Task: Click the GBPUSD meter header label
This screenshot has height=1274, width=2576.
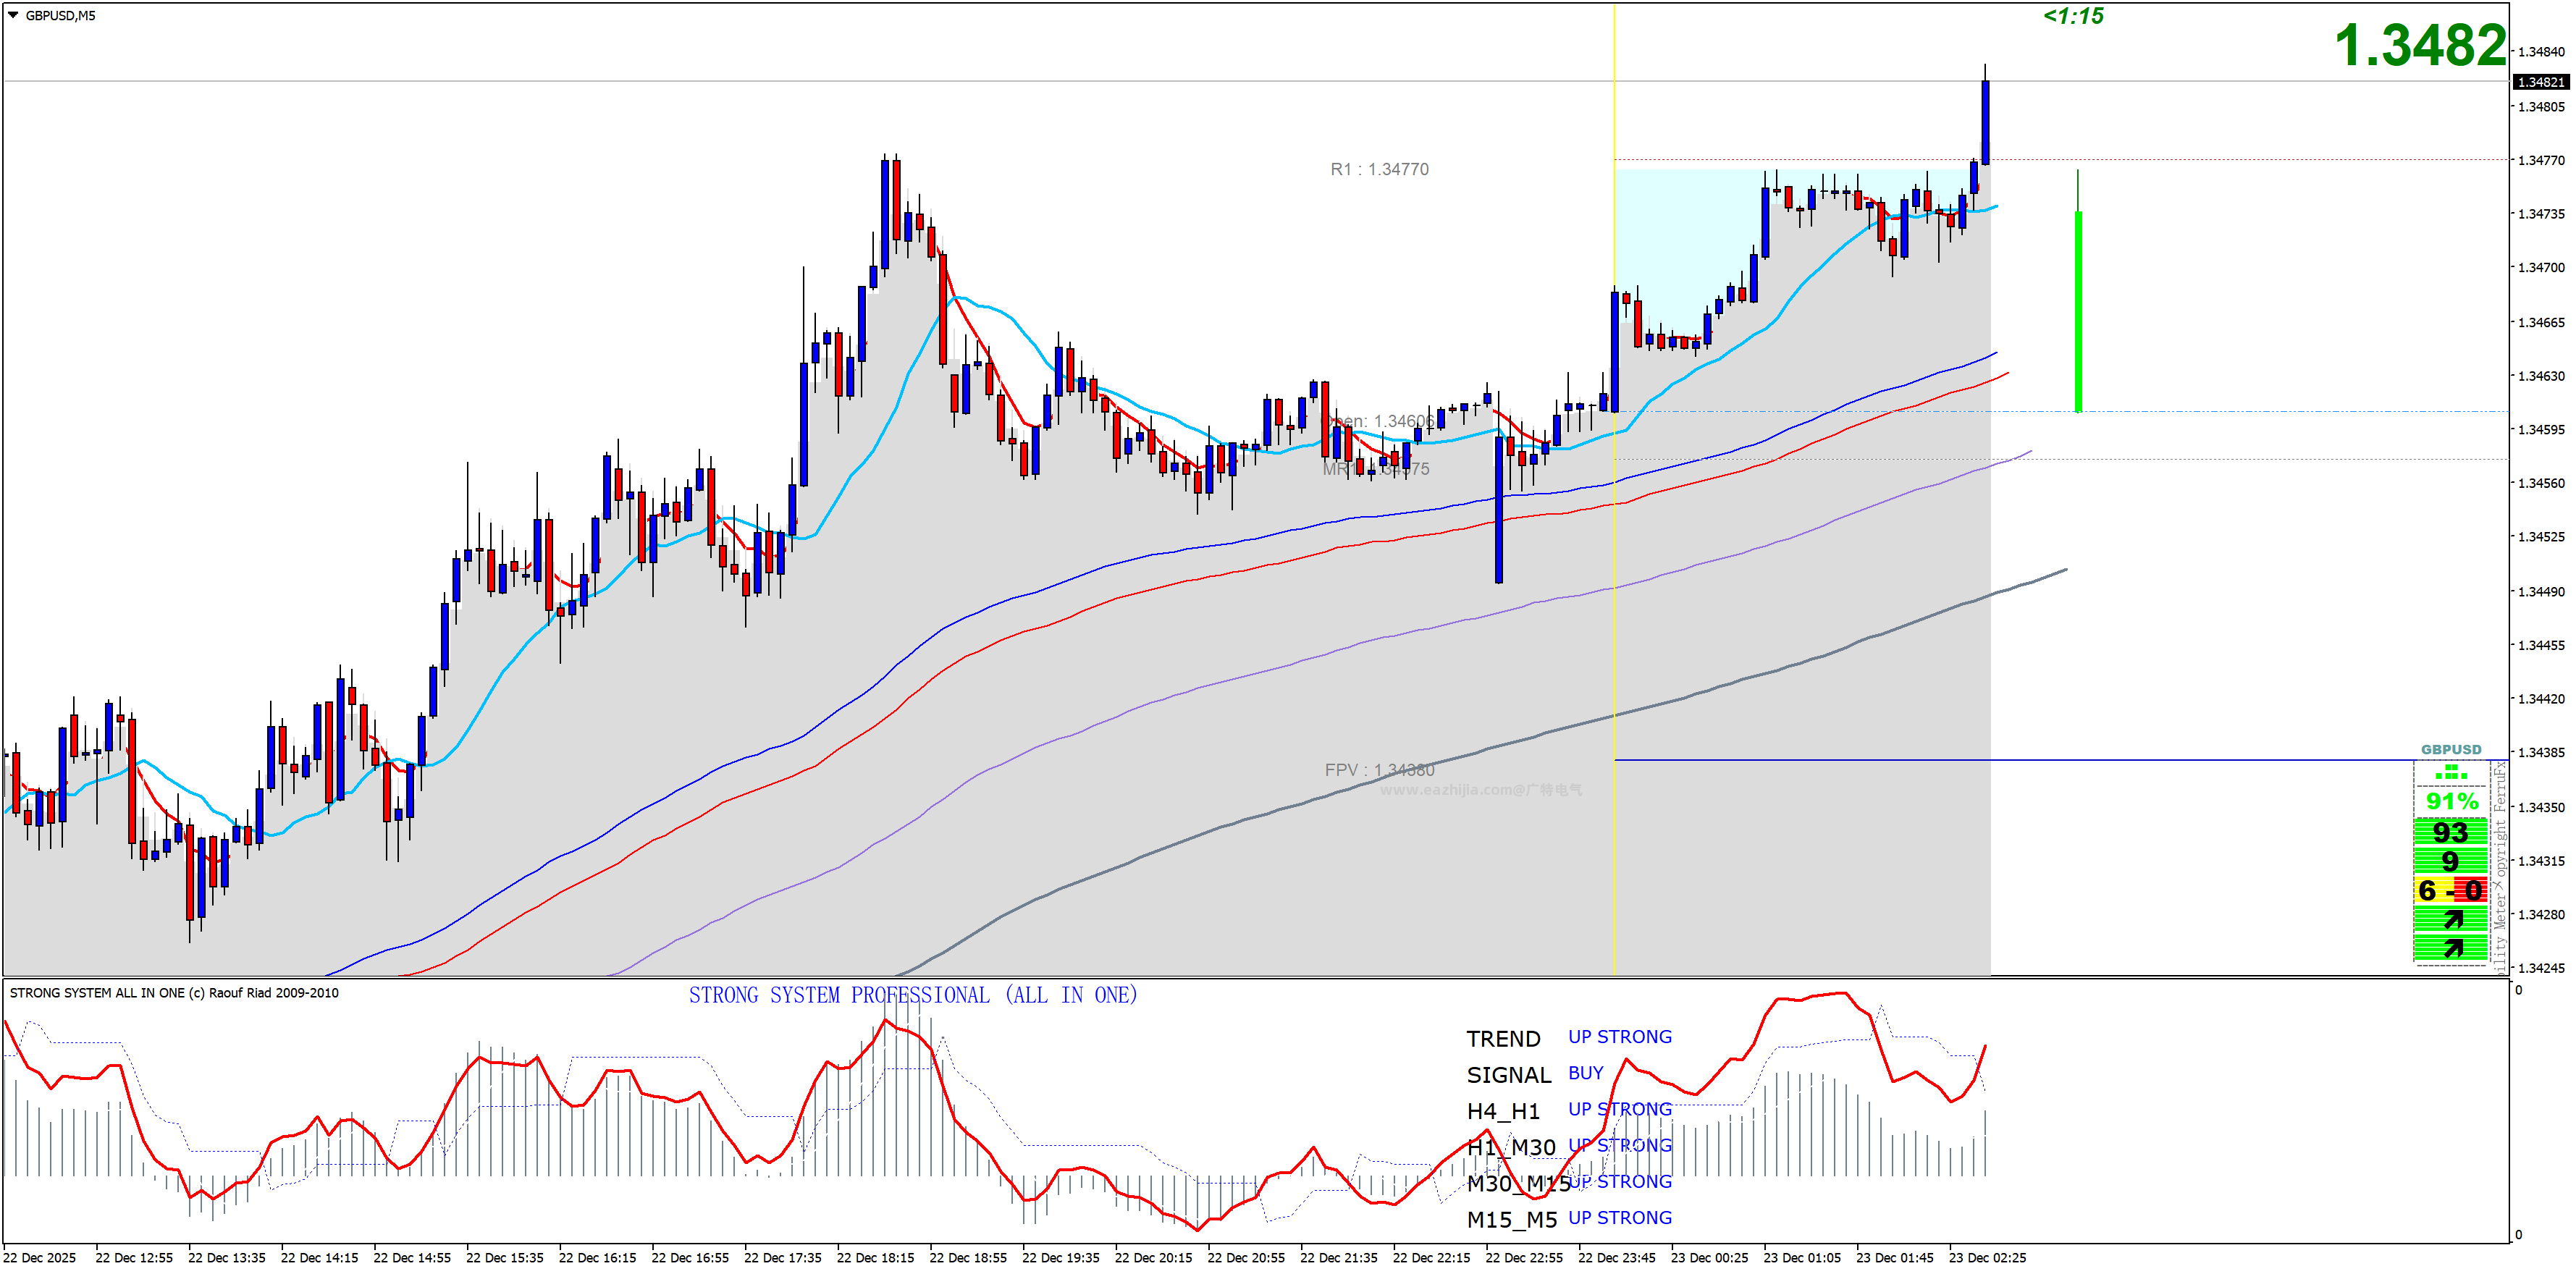Action: (x=2450, y=749)
